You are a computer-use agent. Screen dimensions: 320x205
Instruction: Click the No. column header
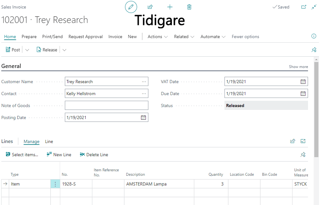[65, 174]
